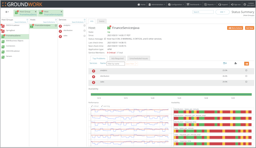This screenshot has height=148, width=256.
Task: Tick the sales row checkbox in Top Problems
Action: pyautogui.click(x=246, y=82)
